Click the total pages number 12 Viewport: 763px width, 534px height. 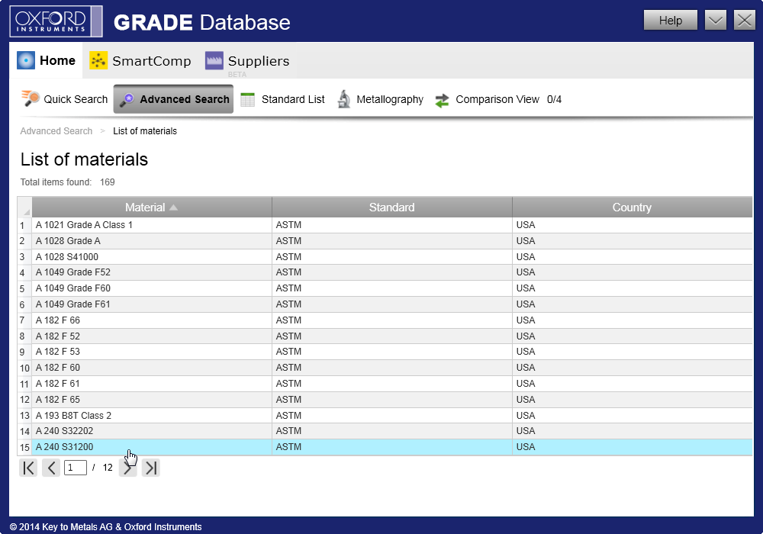click(x=108, y=468)
